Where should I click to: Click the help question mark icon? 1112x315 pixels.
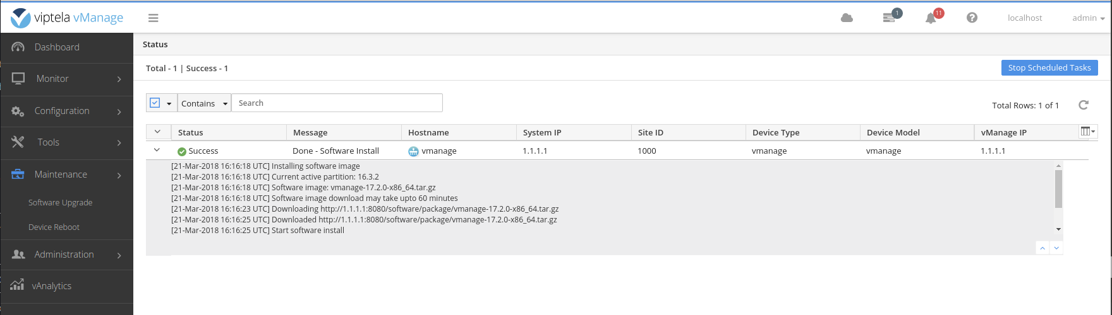click(972, 18)
